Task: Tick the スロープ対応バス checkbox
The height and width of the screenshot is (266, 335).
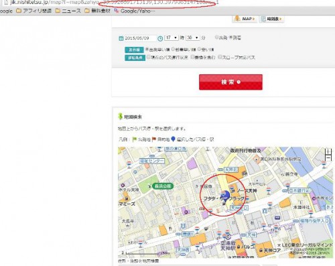Action: [220, 57]
